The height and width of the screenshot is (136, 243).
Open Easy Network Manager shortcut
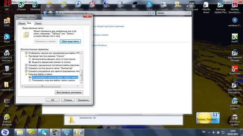[x=235, y=56]
